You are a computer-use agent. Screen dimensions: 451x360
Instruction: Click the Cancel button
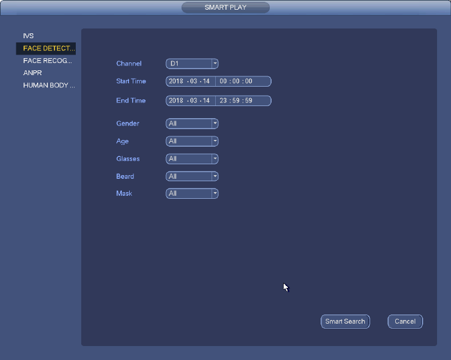click(405, 321)
